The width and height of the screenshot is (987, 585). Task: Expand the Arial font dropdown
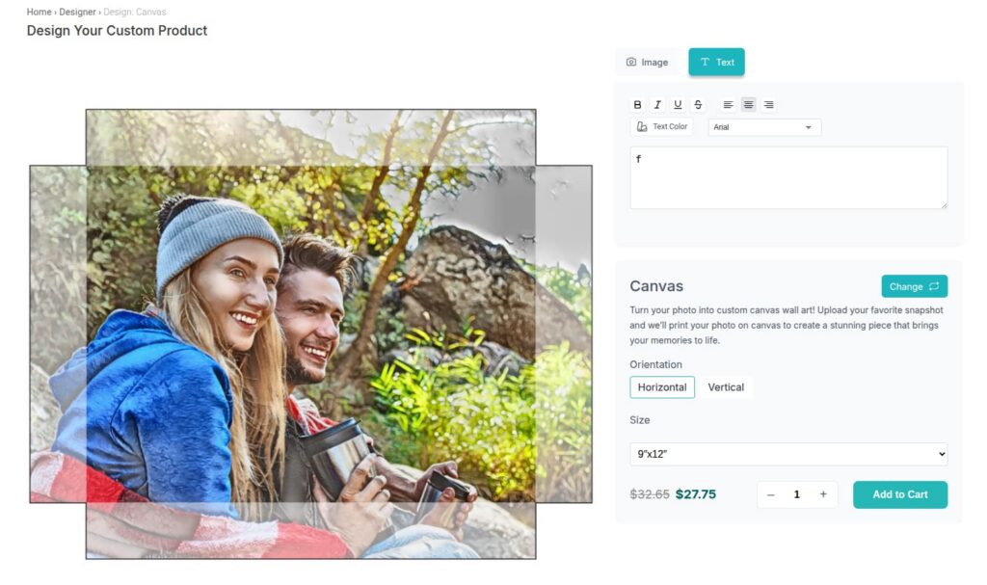763,127
